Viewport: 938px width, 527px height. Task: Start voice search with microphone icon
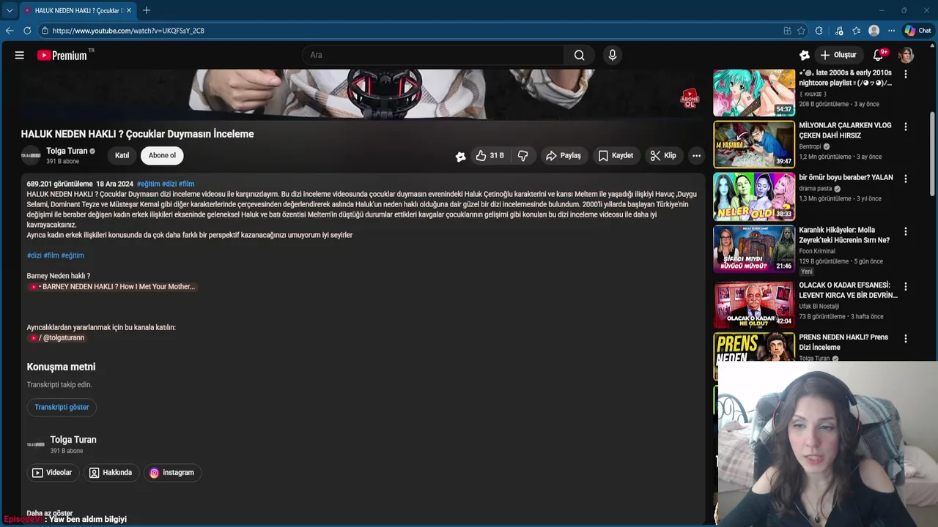click(x=613, y=55)
